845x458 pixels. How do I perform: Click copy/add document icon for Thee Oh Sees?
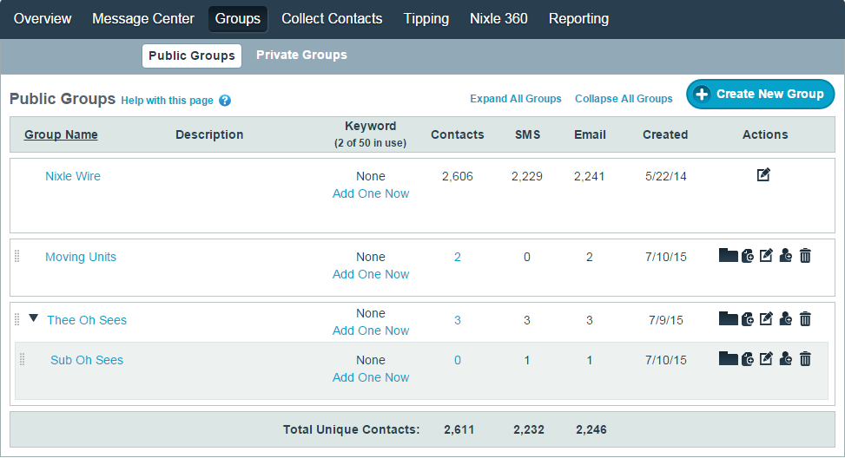point(748,319)
